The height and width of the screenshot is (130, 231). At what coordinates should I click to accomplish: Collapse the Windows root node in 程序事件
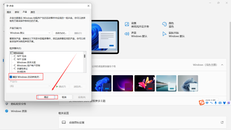pyautogui.click(x=12, y=53)
